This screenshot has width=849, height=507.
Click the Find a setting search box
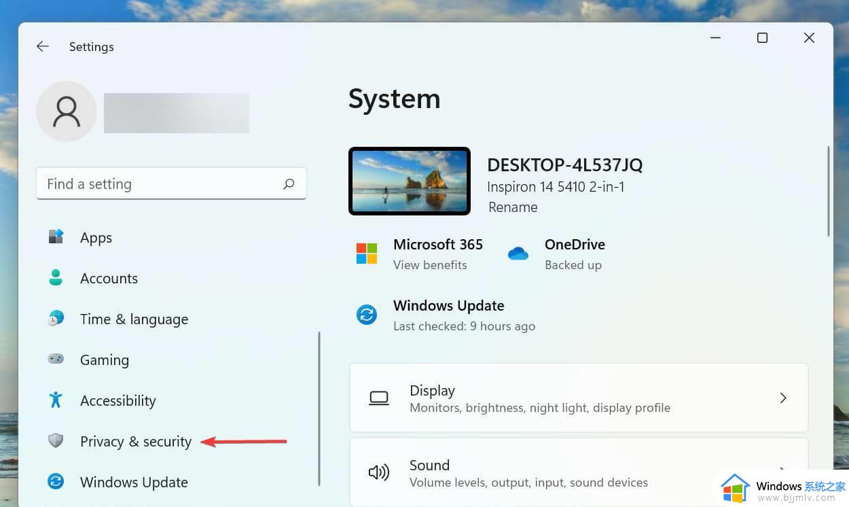171,183
